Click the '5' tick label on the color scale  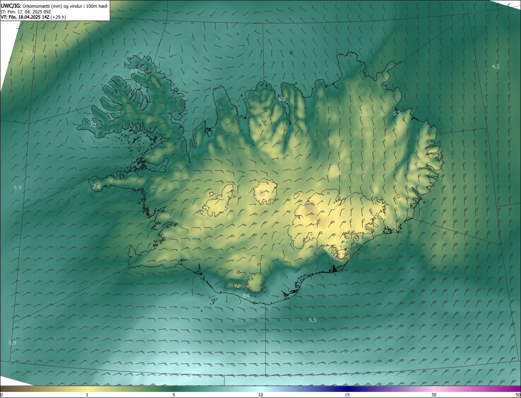click(x=174, y=395)
